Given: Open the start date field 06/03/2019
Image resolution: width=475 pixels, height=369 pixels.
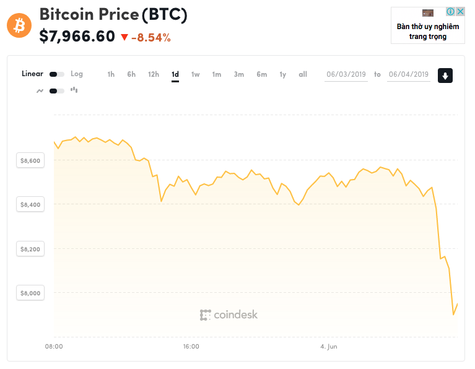Looking at the screenshot, I should [x=346, y=74].
